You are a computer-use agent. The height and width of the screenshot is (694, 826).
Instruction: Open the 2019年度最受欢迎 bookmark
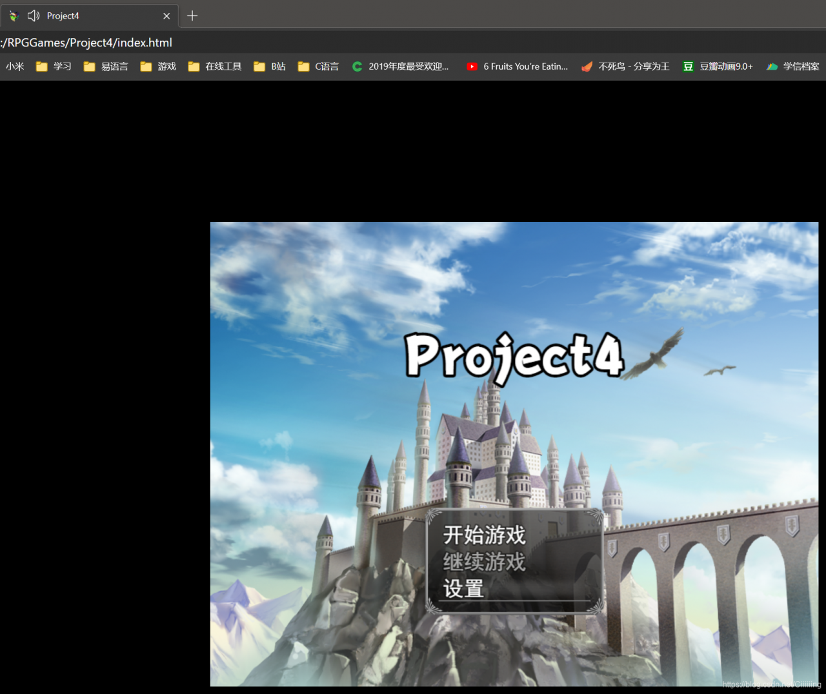click(x=400, y=66)
